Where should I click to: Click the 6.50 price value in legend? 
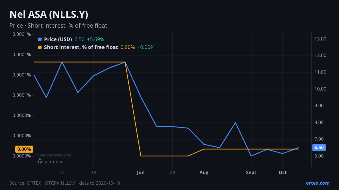pos(79,39)
